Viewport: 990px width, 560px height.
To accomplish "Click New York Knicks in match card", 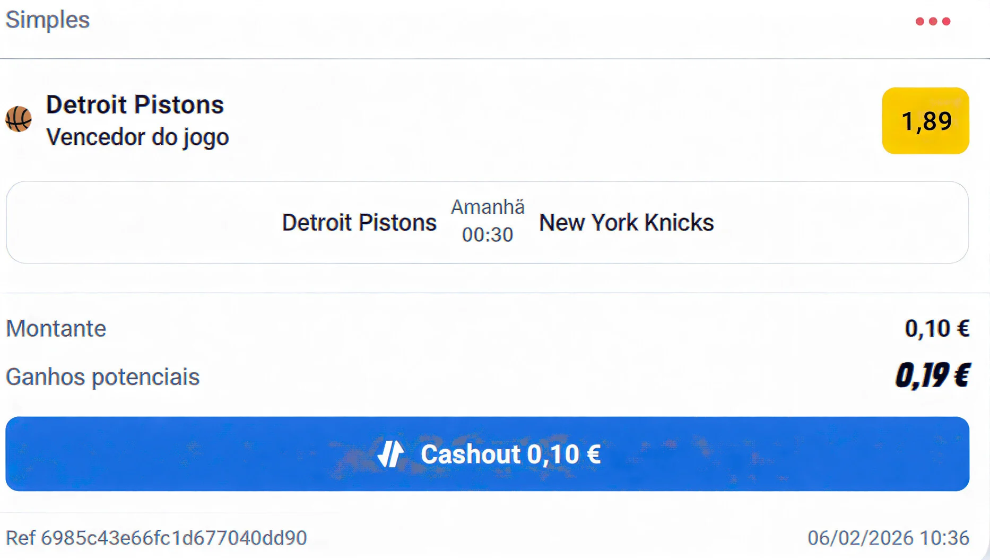I will click(x=626, y=223).
